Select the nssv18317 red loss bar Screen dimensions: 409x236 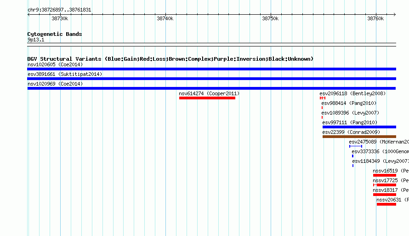pos(385,195)
